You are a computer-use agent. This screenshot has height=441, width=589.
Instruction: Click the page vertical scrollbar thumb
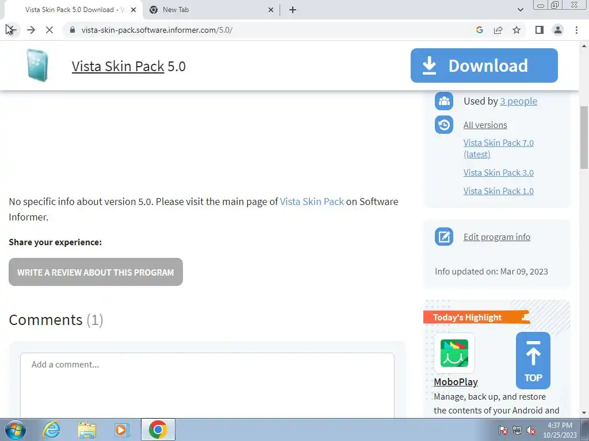pos(584,137)
